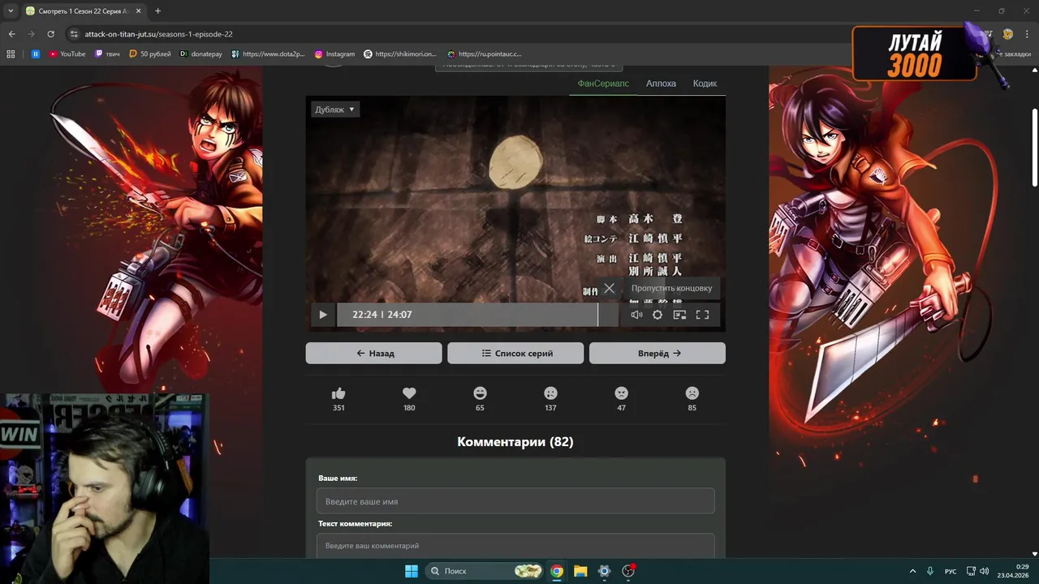Open Chrome from the taskbar

pos(557,571)
